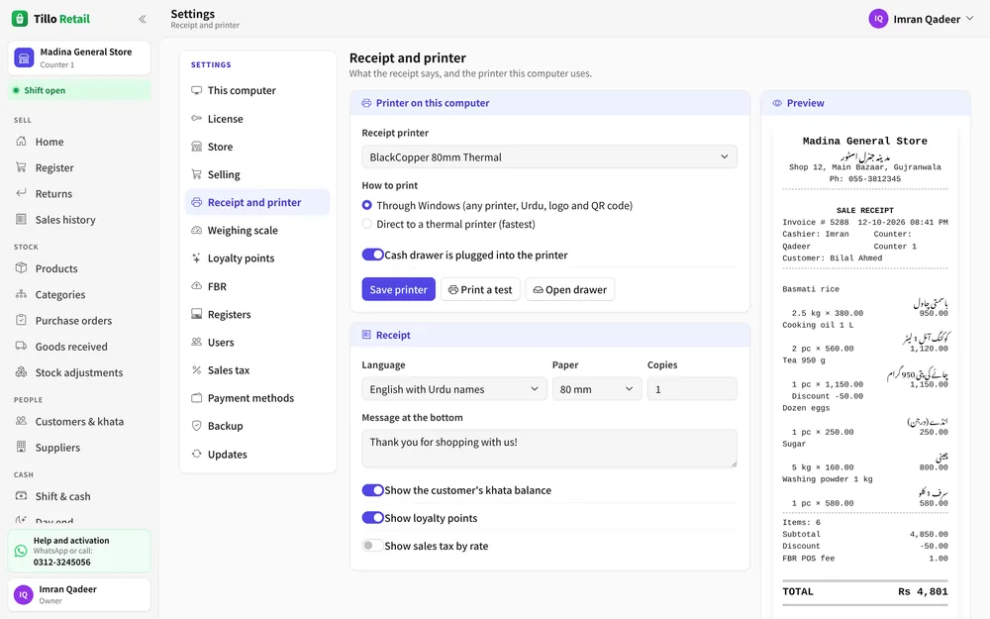
Task: Click the IQ avatar in the top bar
Action: coord(878,19)
